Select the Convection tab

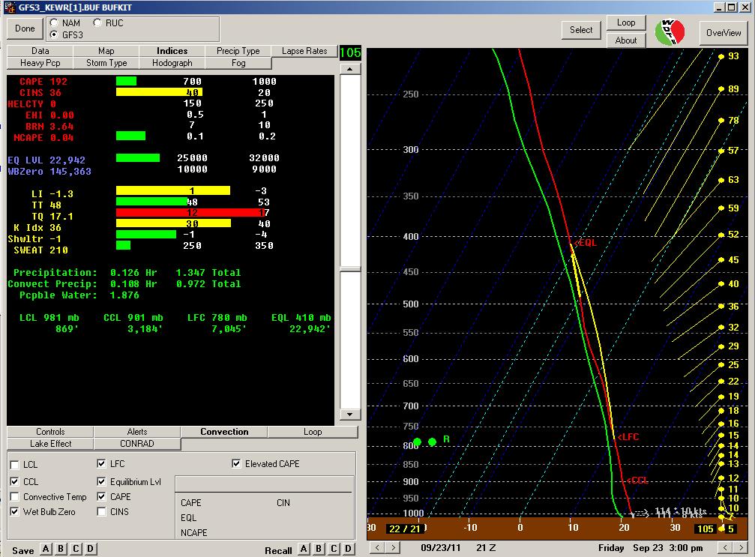pos(224,432)
